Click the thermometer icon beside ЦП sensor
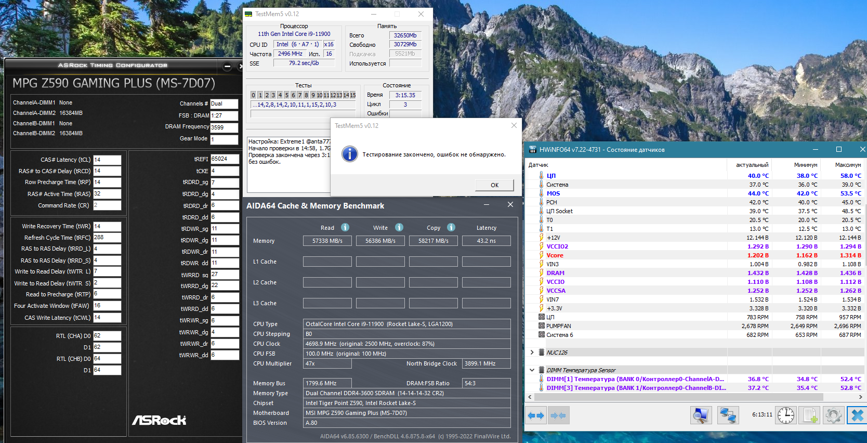Image resolution: width=867 pixels, height=443 pixels. 541,176
